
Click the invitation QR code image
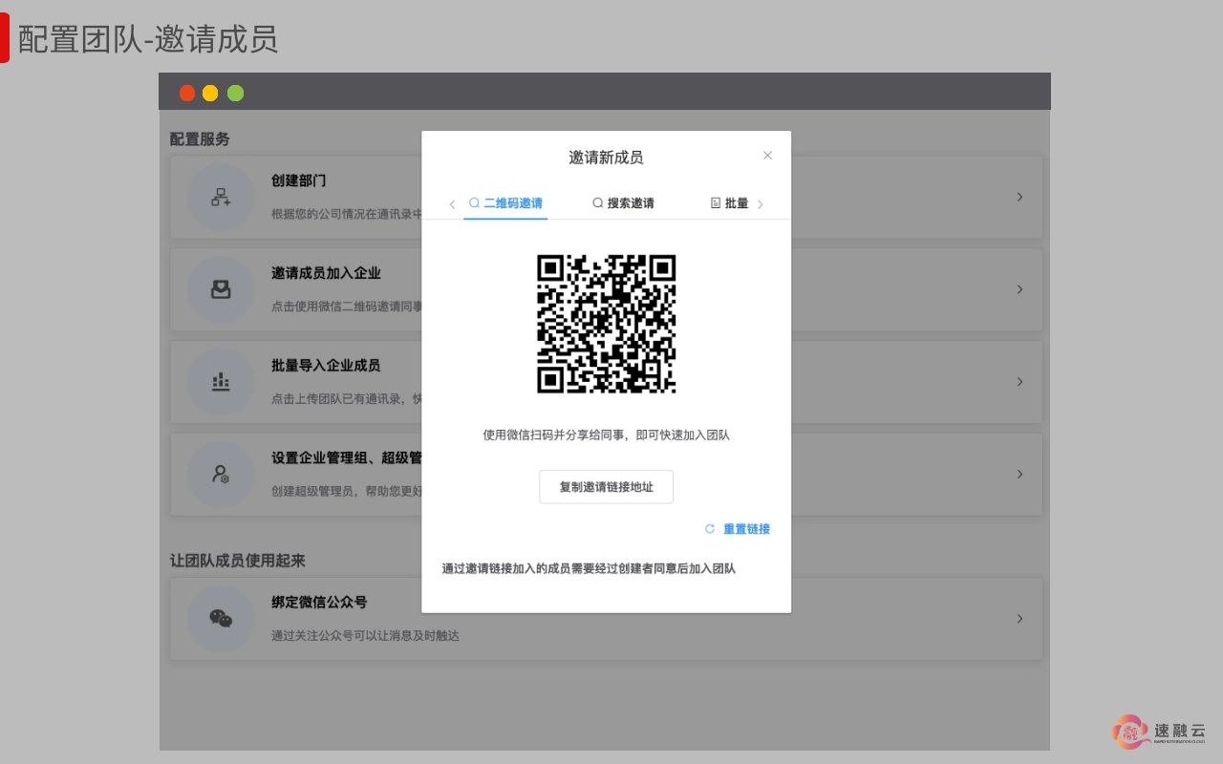click(x=607, y=324)
